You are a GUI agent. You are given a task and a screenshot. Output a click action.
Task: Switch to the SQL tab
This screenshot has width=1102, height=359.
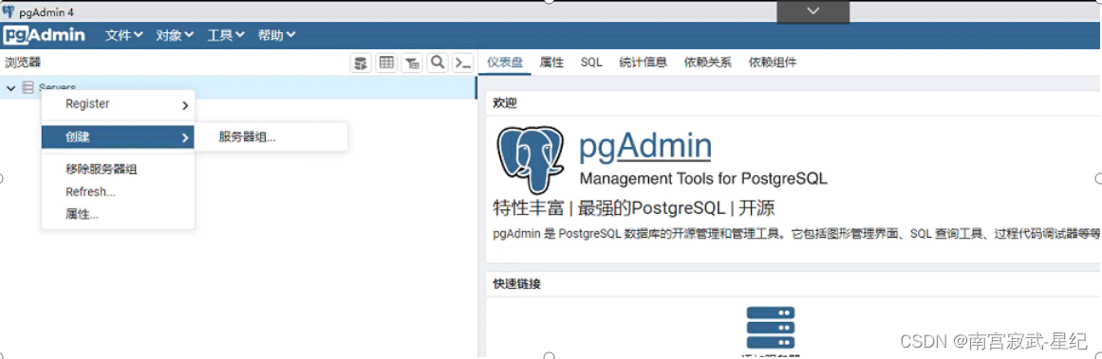(x=591, y=63)
